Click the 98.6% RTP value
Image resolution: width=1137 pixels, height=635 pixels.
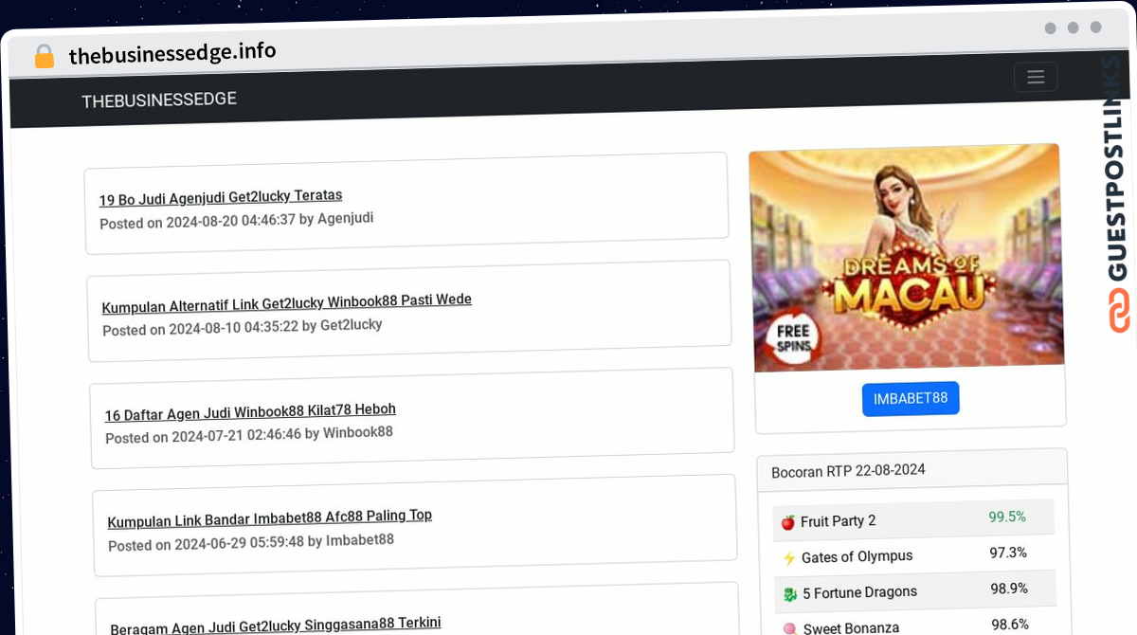coord(1010,625)
